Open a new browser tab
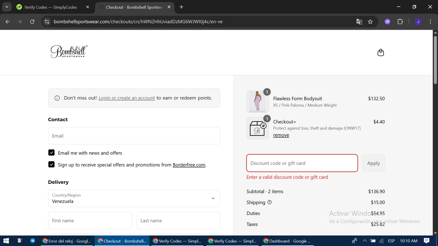Viewport: 438px width, 246px height. (x=181, y=7)
